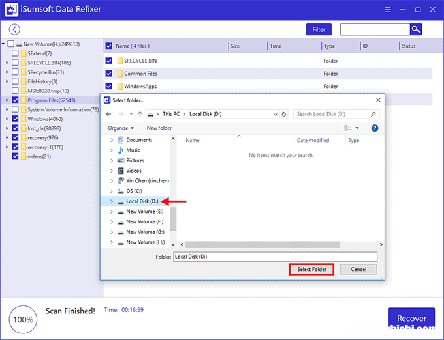Toggle the select-all Name checkbox
444x340 pixels.
pyautogui.click(x=109, y=46)
